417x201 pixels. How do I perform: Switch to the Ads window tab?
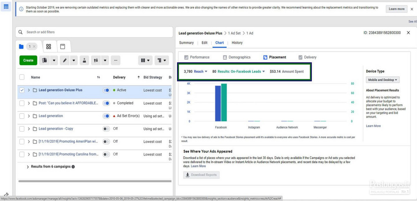tap(63, 46)
